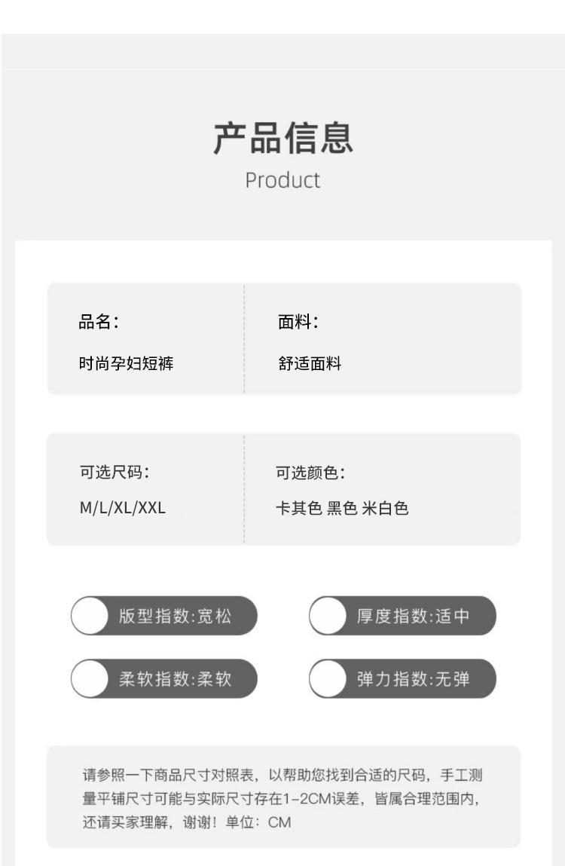565x866 pixels.
Task: Click fabric value 舒适面料
Action: click(310, 364)
